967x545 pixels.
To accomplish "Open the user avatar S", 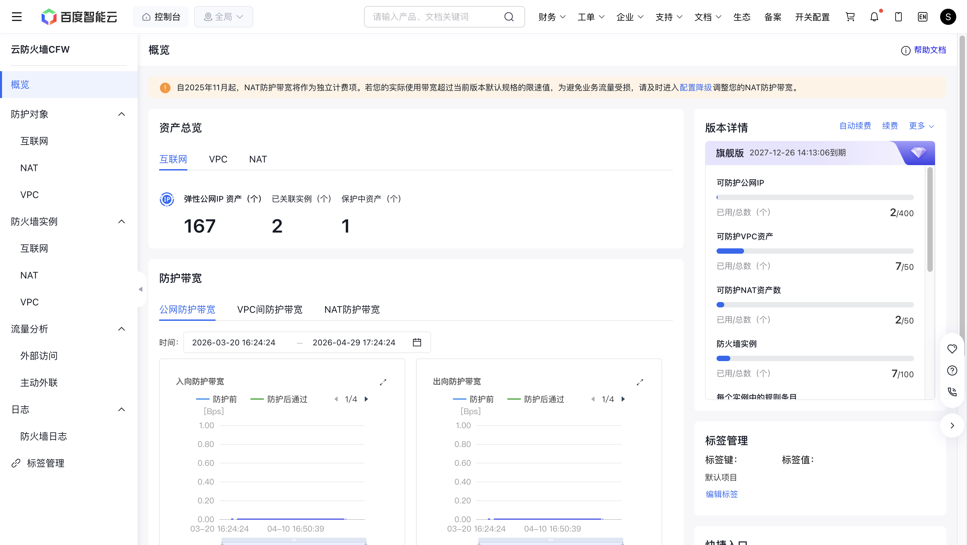I will coord(948,17).
